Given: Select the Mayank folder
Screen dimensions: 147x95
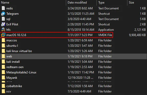Looking at the screenshot, I should (73, 78).
